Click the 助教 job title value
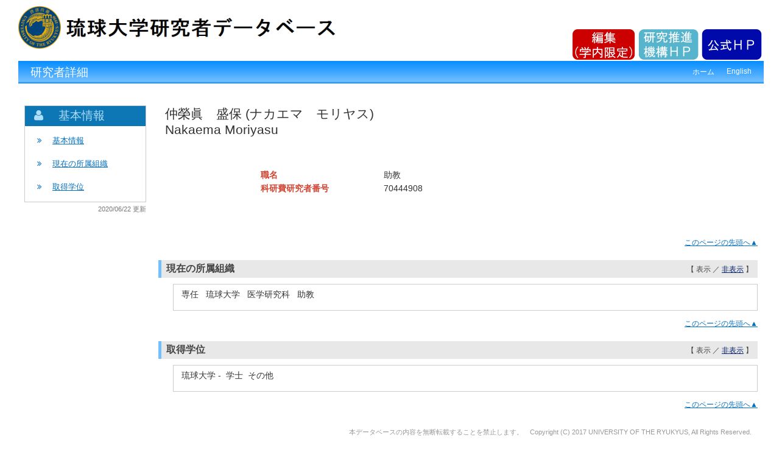Viewport: 782px width, 449px height. coord(392,175)
